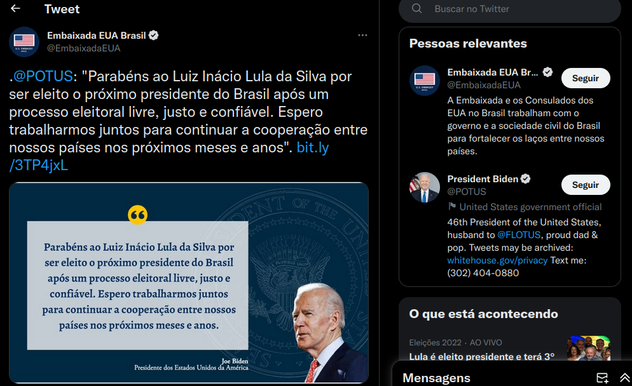The height and width of the screenshot is (386, 632).
Task: Go back using the arrow icon
Action: [x=15, y=8]
